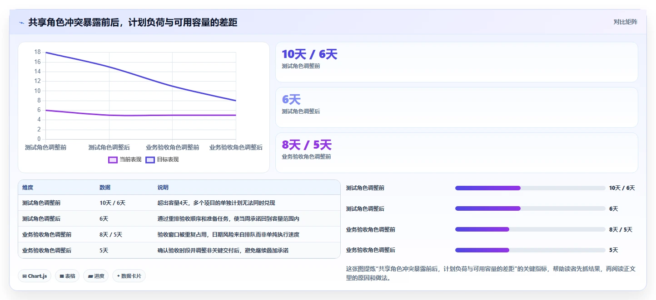Click progress bar for 业务验收角色调整前

click(x=530, y=229)
